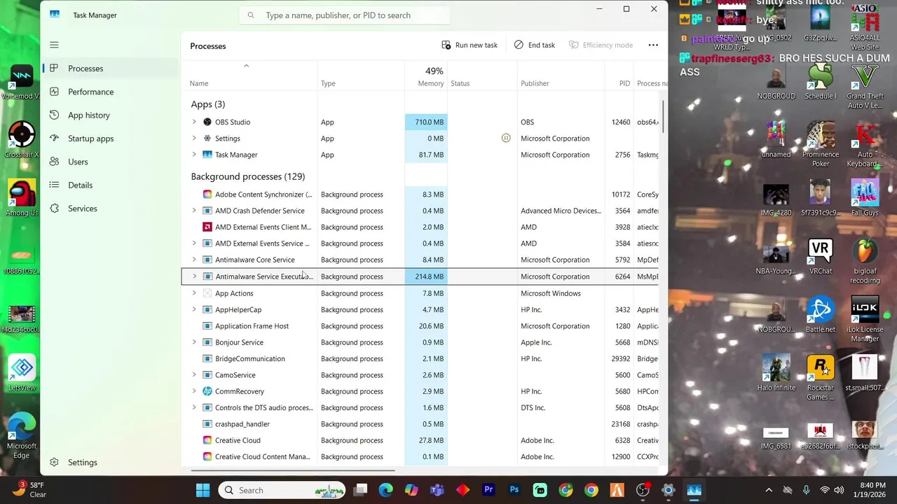
Task: Expand Antimalware Service Executable row
Action: point(194,276)
